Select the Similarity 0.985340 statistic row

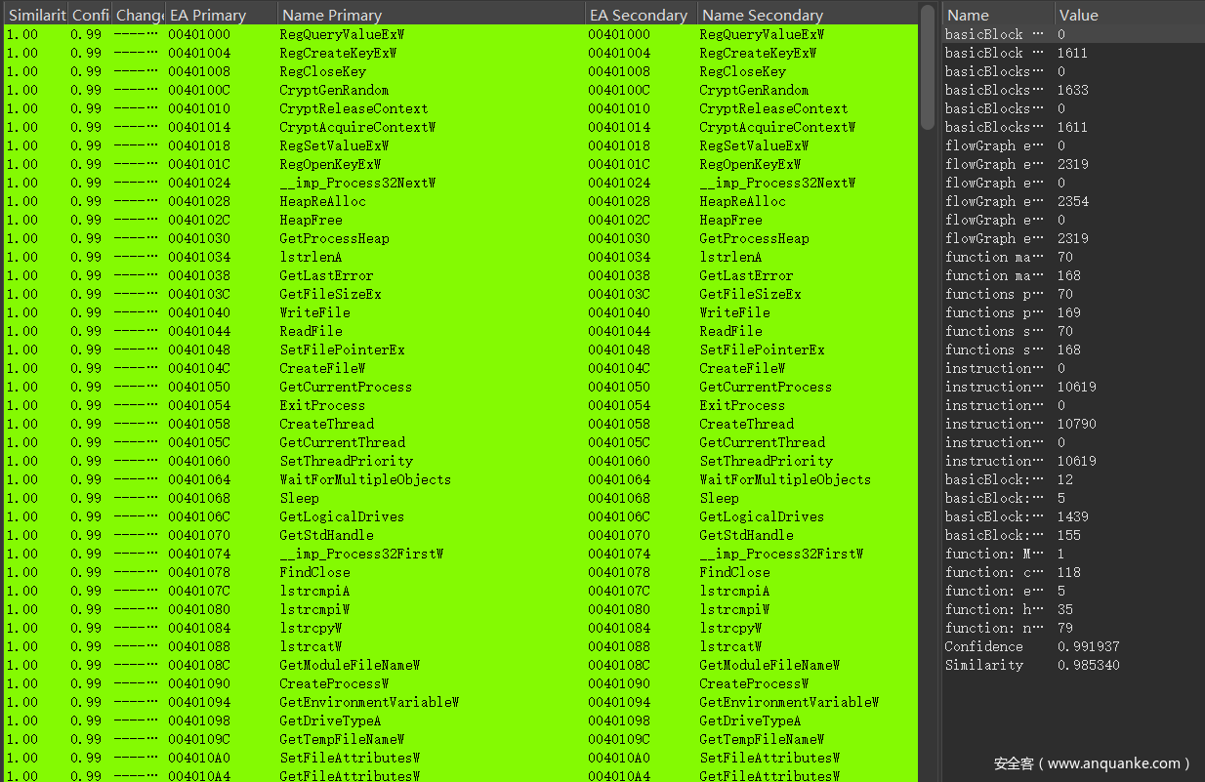1072,665
